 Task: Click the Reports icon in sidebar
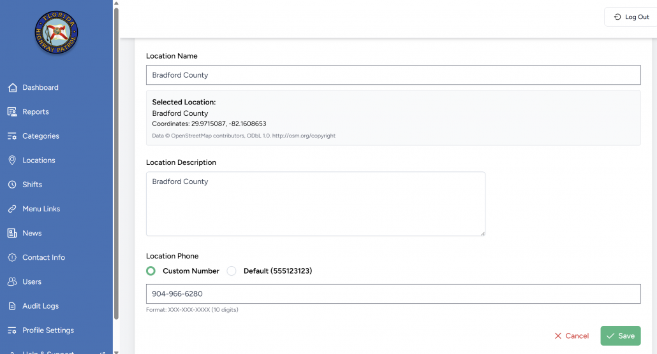click(12, 112)
